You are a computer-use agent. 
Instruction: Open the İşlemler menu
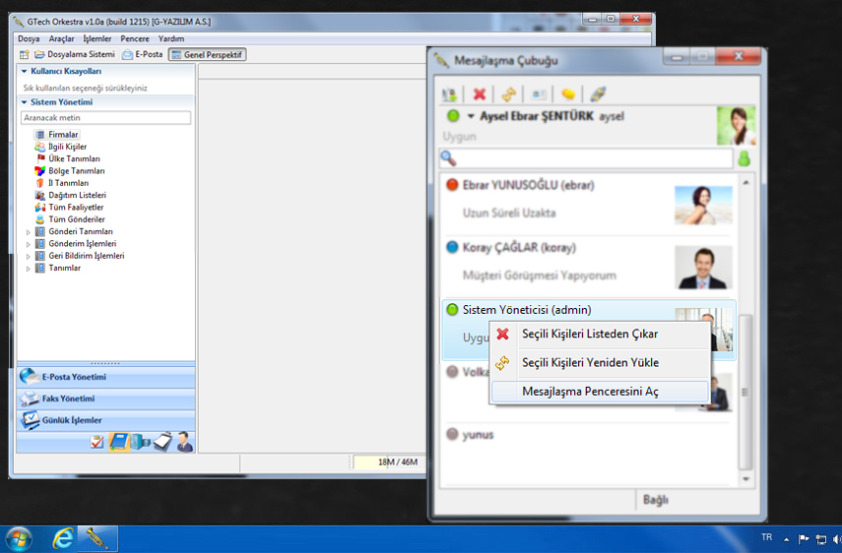click(x=97, y=38)
